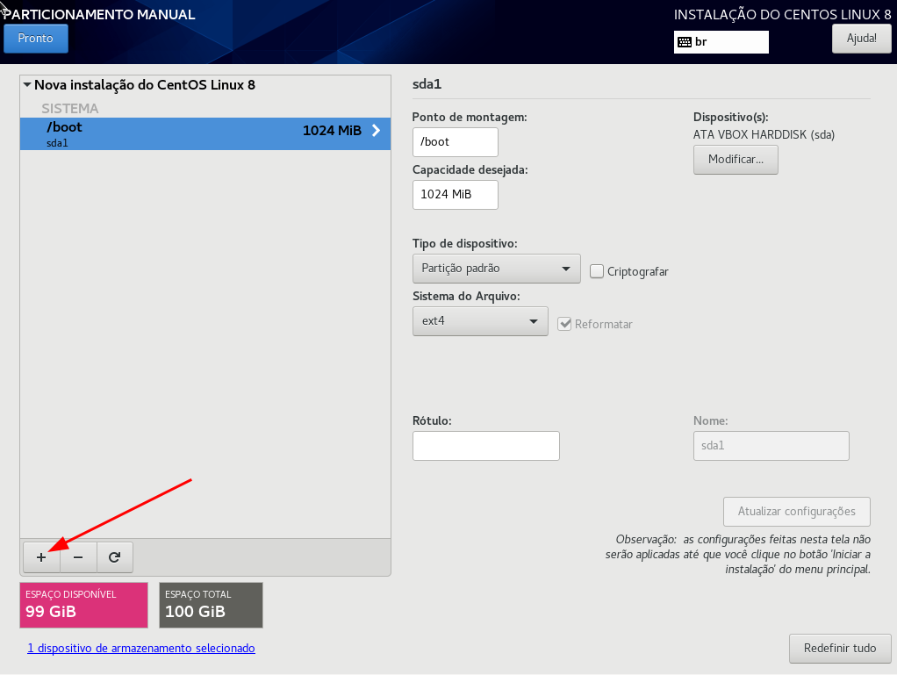
Task: Click the Ponto de montagem input field
Action: click(x=456, y=142)
